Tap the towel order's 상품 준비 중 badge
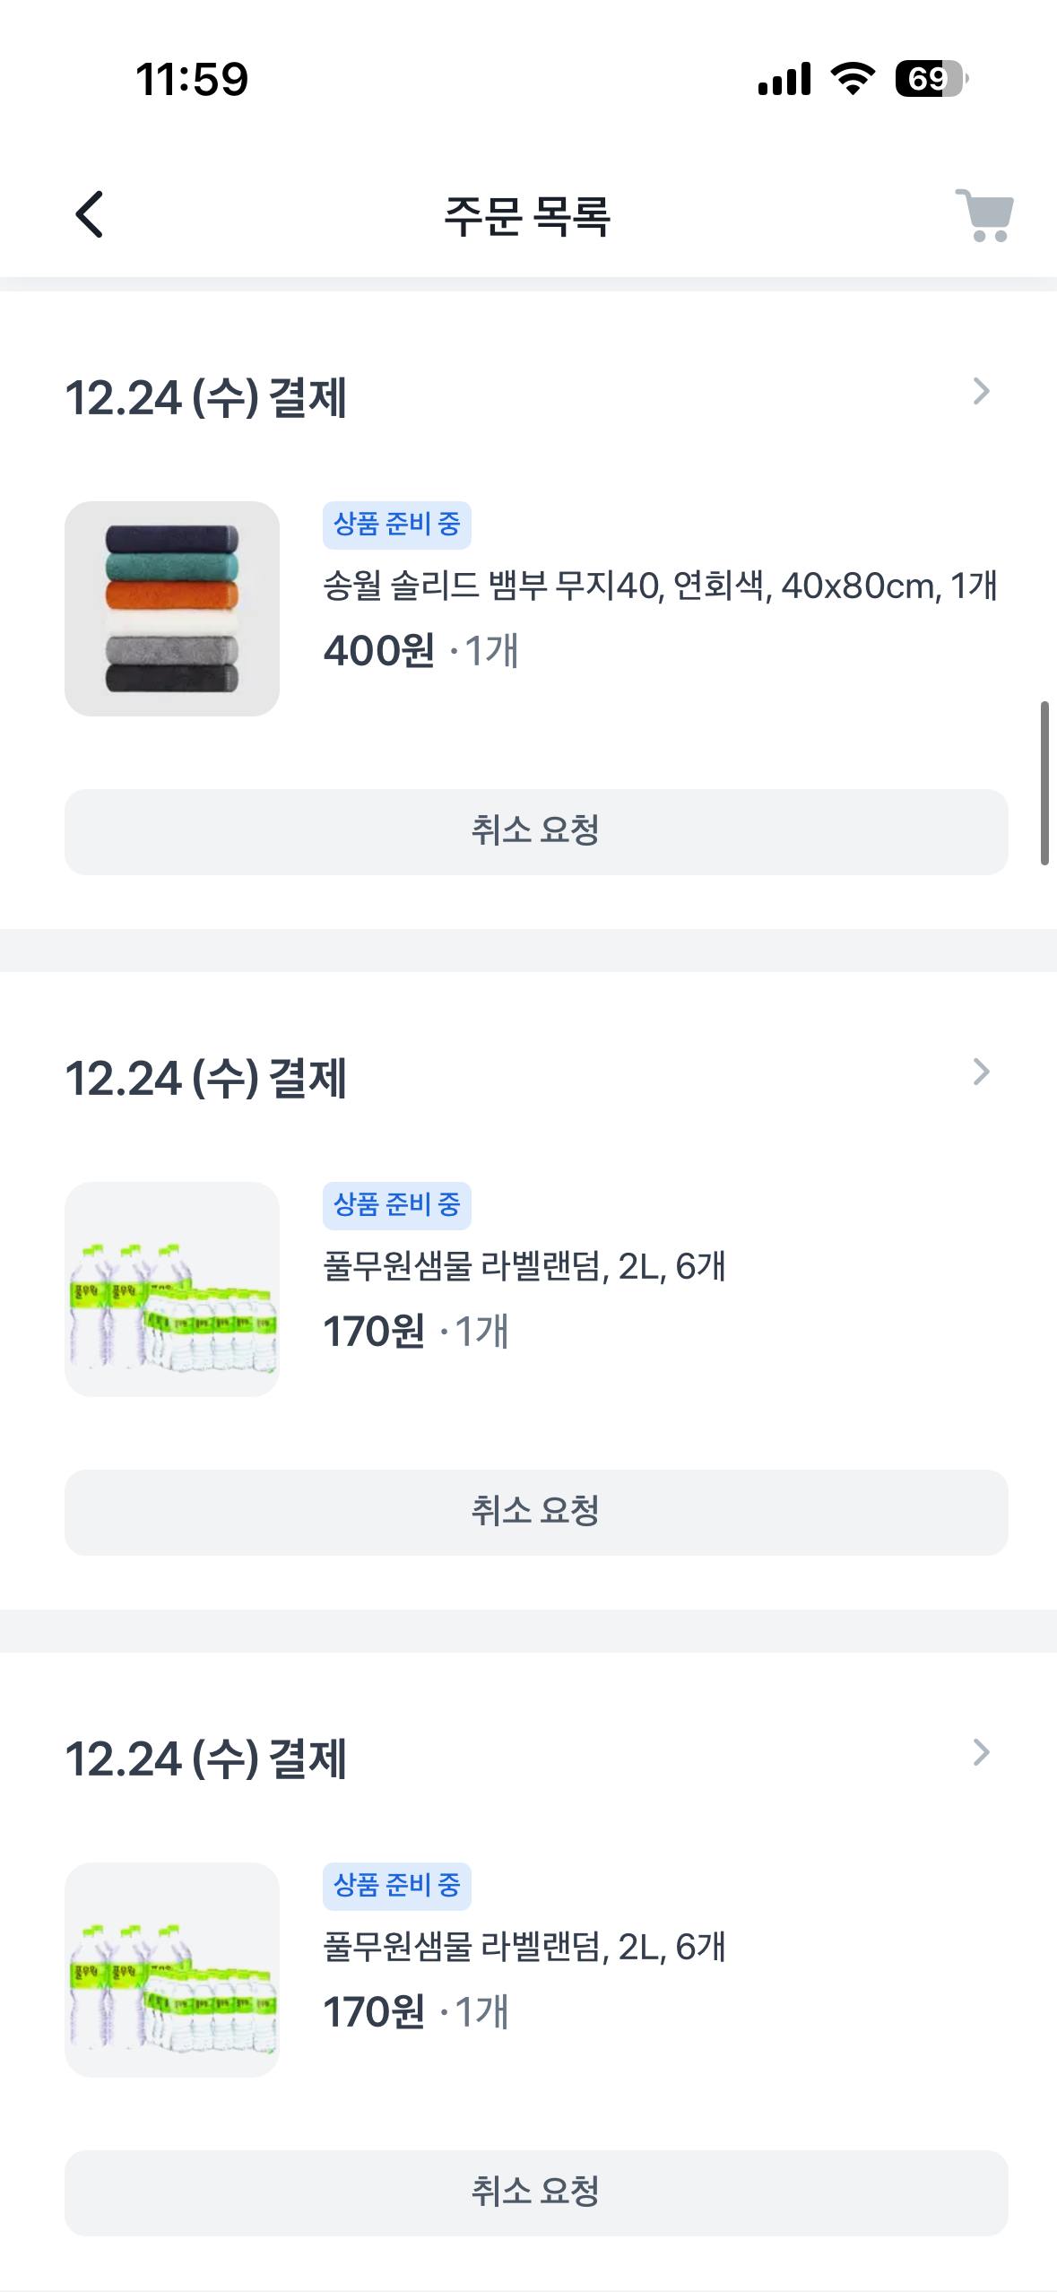 coord(396,525)
